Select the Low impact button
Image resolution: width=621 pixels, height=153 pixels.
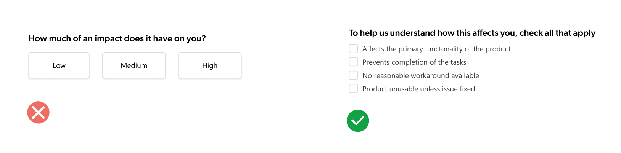(59, 65)
